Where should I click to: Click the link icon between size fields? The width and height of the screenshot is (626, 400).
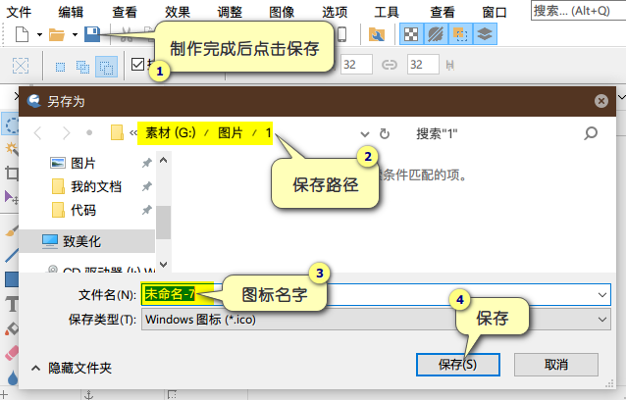tap(390, 65)
